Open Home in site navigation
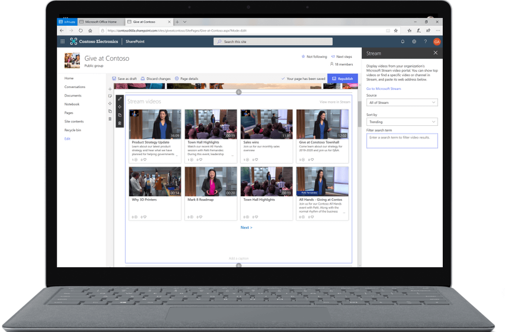Screen dimensions: 505x332 (69, 78)
